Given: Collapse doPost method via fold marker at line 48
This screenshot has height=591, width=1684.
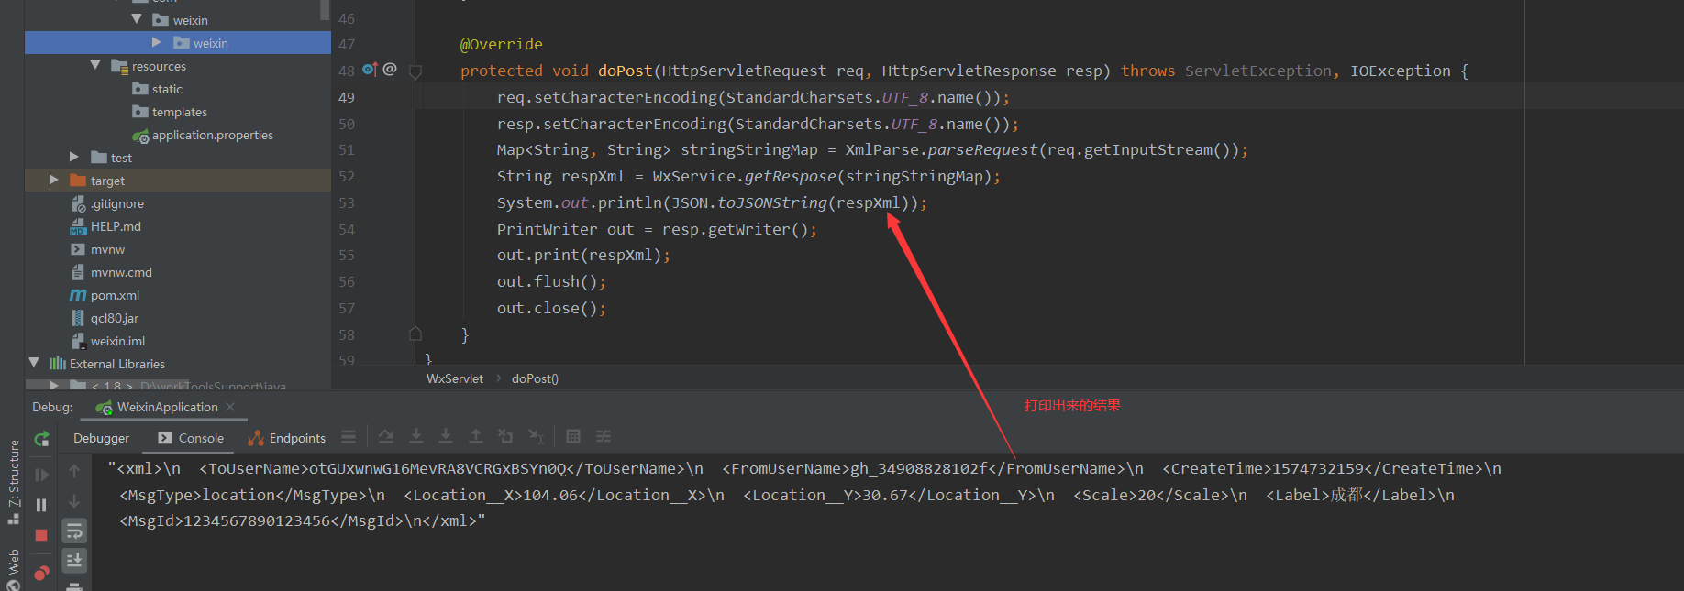Looking at the screenshot, I should tap(415, 71).
